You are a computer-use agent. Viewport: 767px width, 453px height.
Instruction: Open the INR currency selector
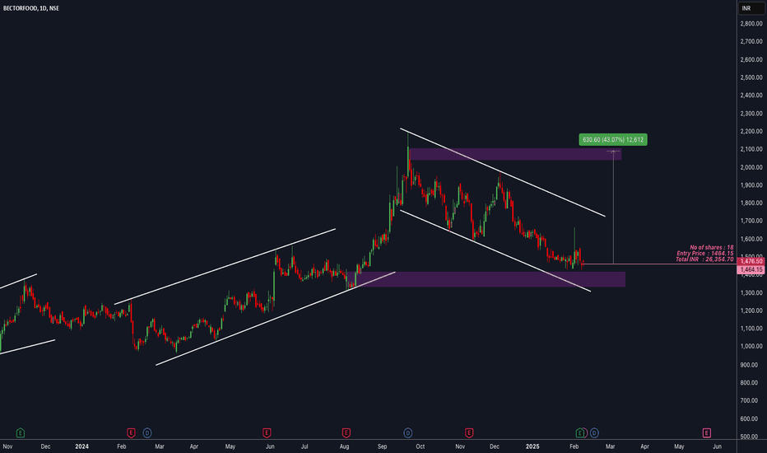click(751, 8)
